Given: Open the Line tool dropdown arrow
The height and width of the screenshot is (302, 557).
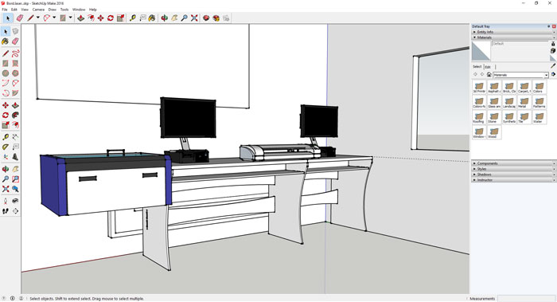Looking at the screenshot, I should [37, 18].
